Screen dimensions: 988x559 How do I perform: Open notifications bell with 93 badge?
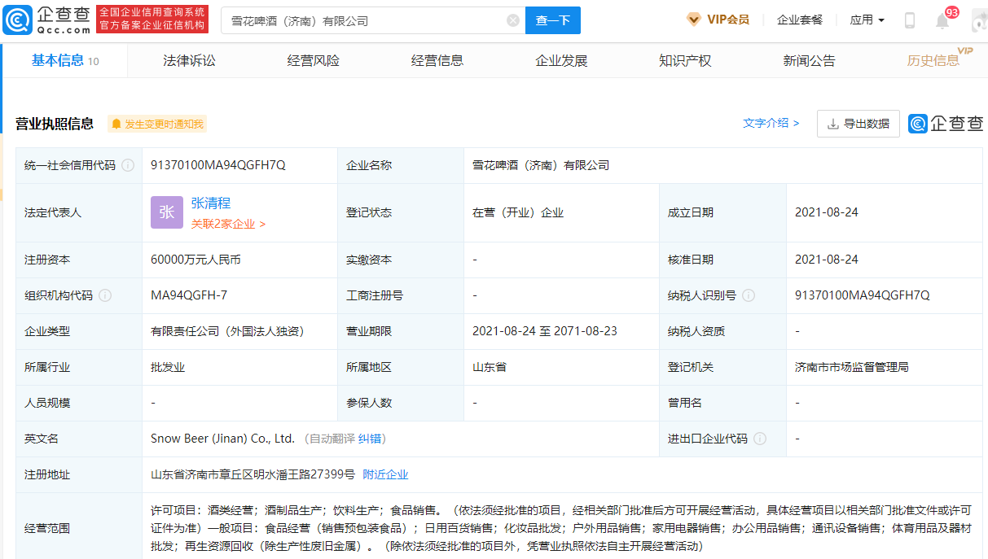point(942,21)
